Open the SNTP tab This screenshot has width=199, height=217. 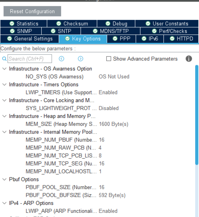coord(61,31)
